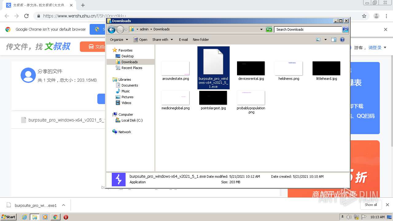The height and width of the screenshot is (221, 393).
Task: Select the devicesrental.jpg thumbnail
Action: (x=251, y=68)
